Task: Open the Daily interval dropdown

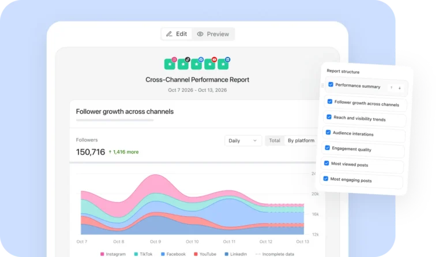Action: pyautogui.click(x=243, y=140)
